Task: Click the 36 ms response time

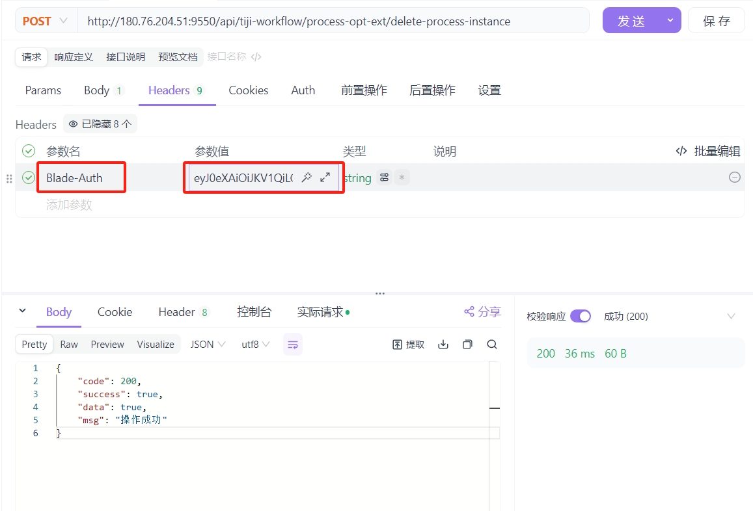Action: point(580,354)
